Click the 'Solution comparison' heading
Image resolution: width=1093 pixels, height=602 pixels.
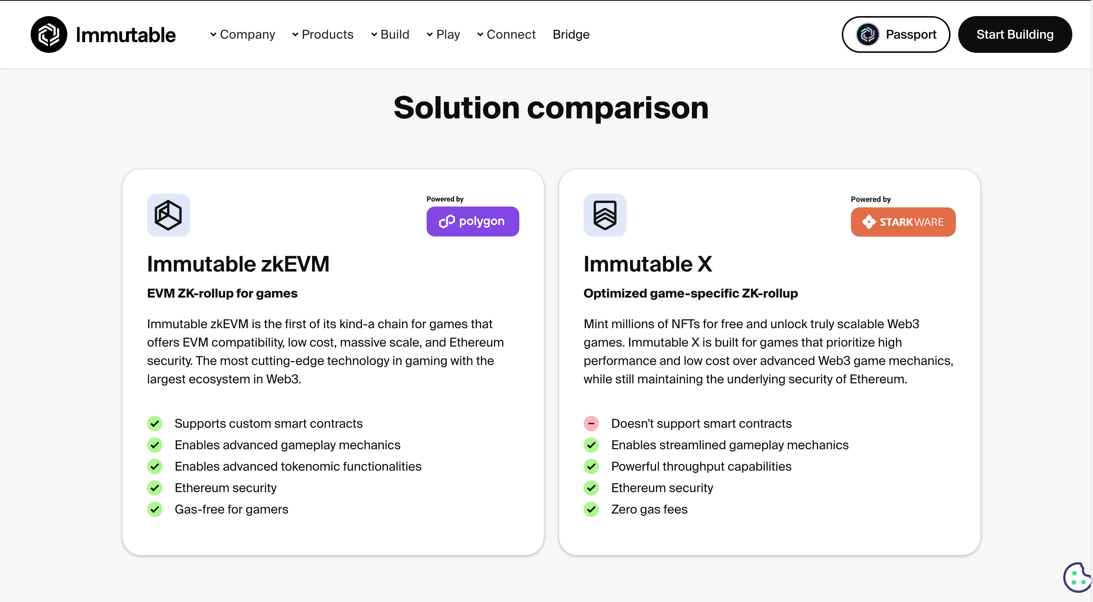pyautogui.click(x=551, y=108)
